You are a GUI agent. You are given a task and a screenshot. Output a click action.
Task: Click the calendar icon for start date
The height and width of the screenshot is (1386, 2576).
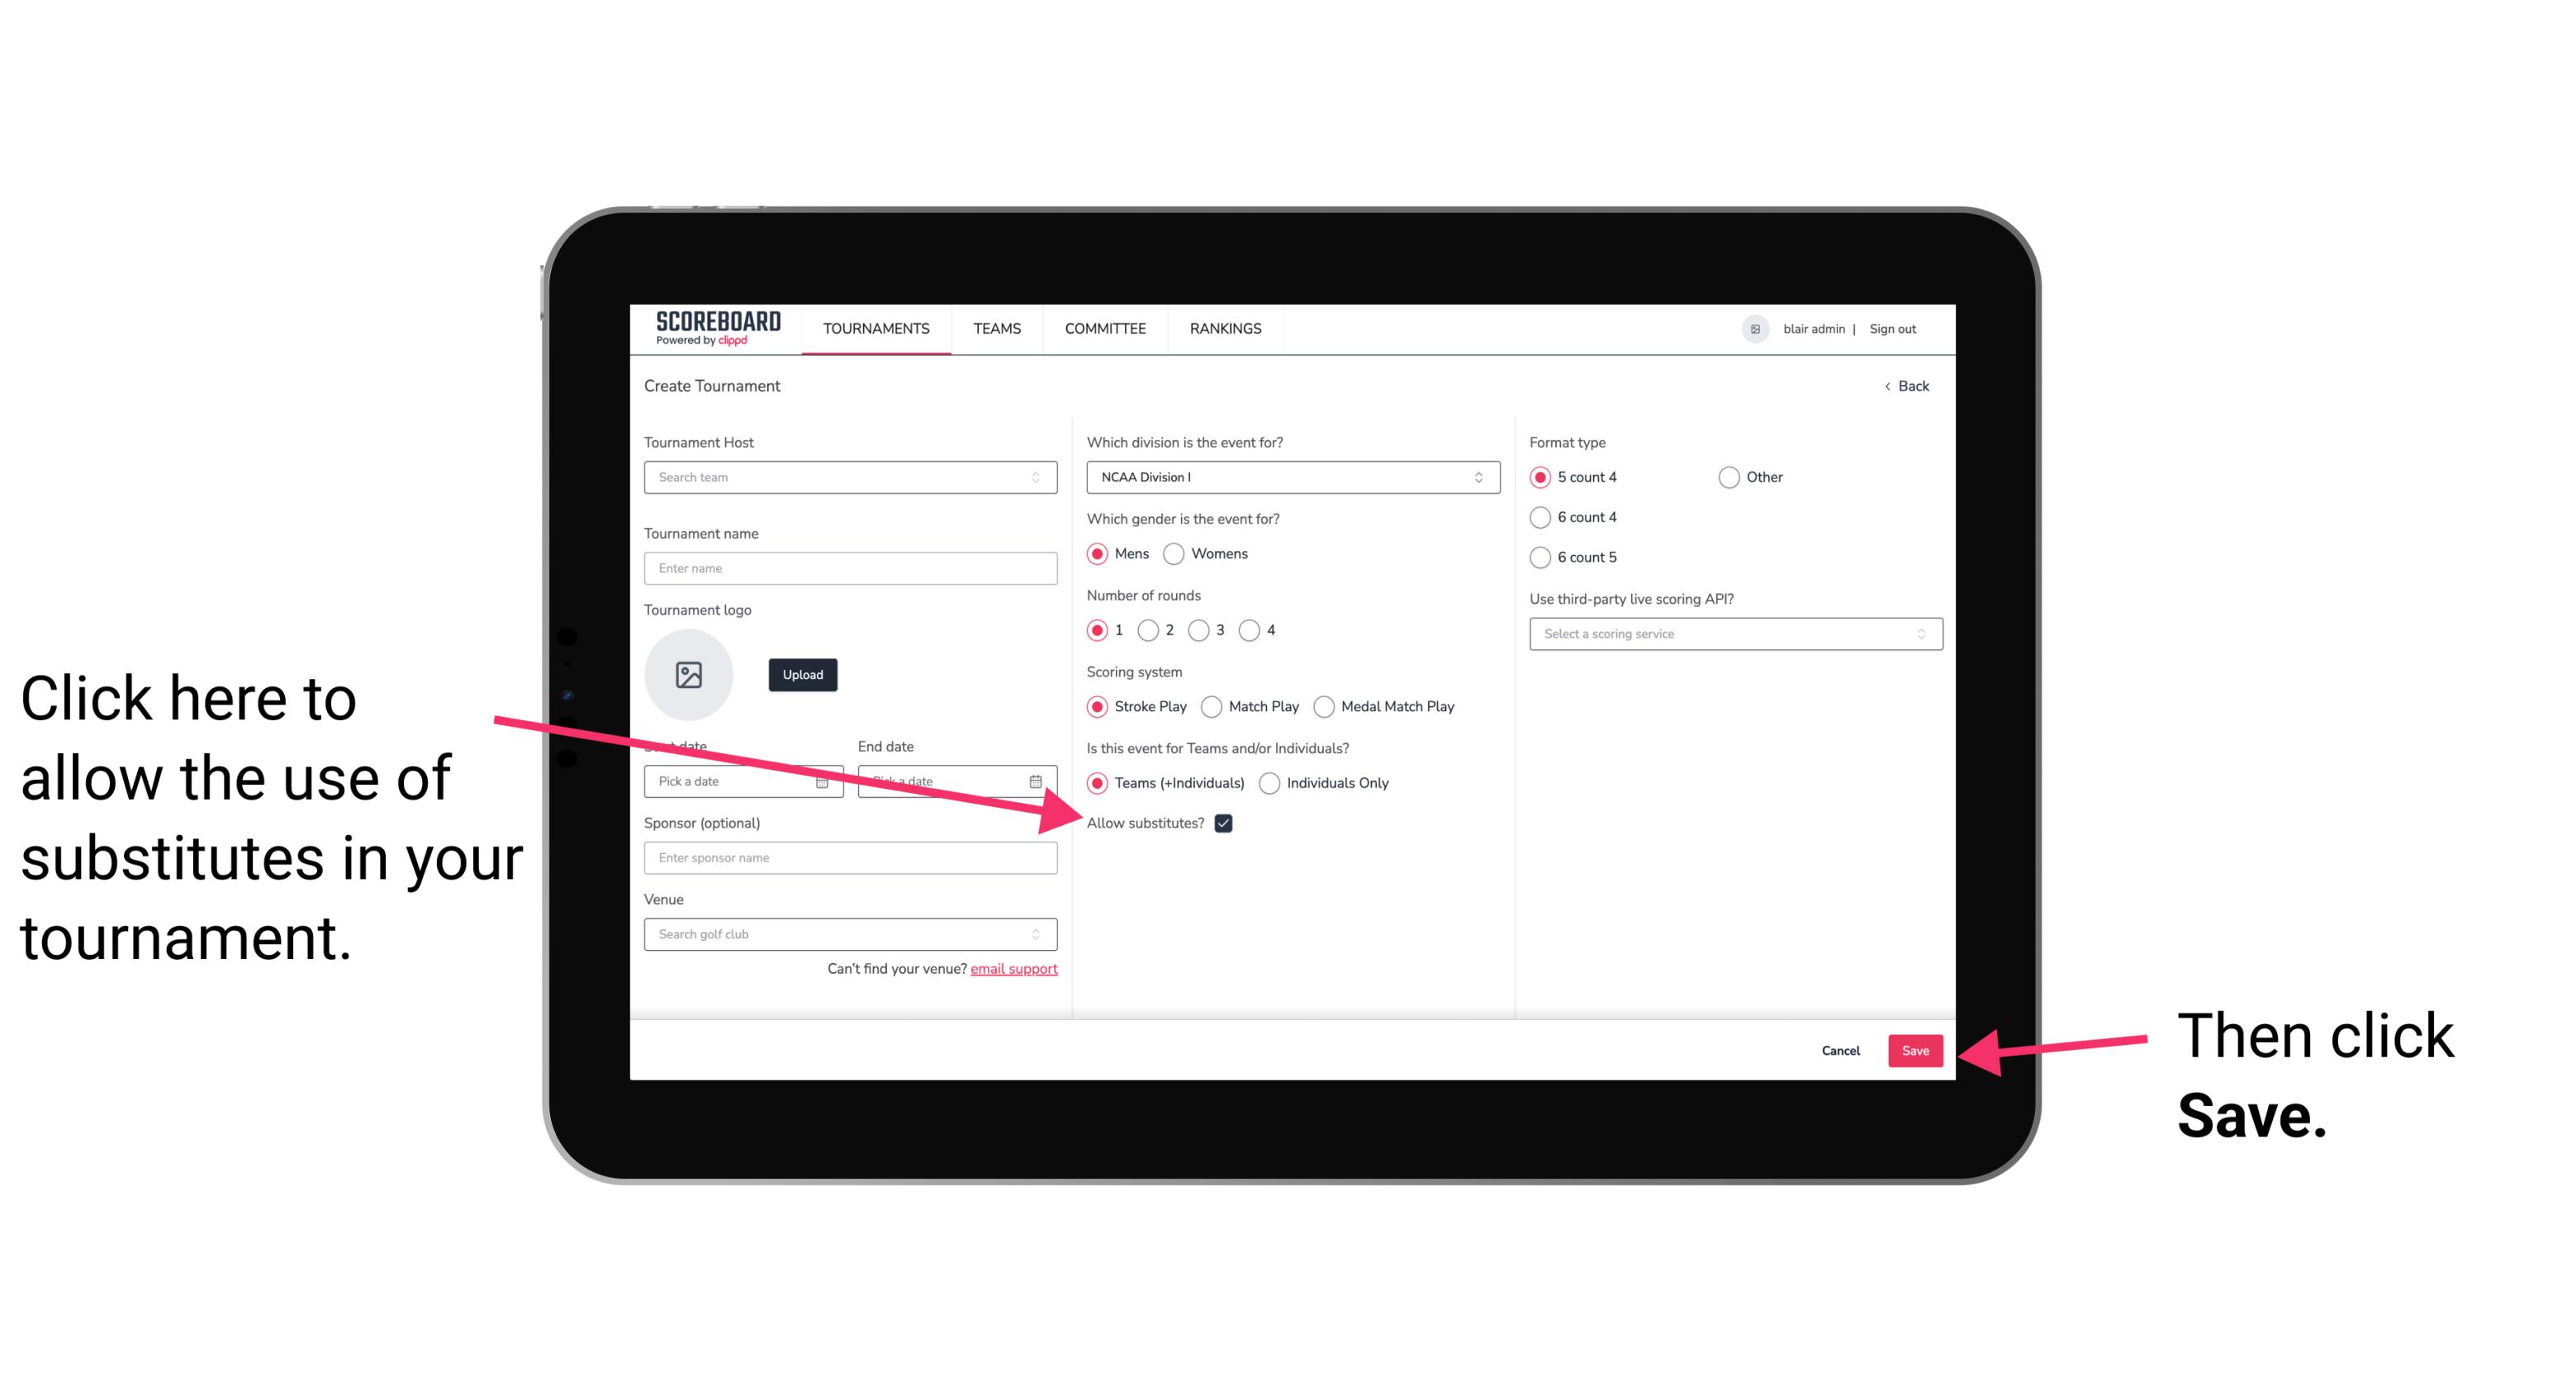pyautogui.click(x=826, y=780)
